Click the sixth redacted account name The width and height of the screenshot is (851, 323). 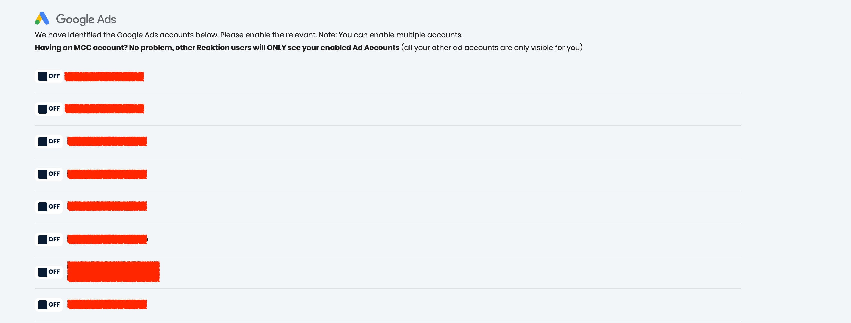107,239
